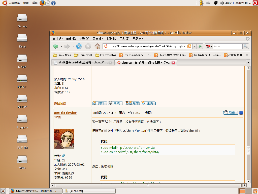The image size is (258, 194).
Task: Click the green Go arrow button
Action: [x=200, y=46]
